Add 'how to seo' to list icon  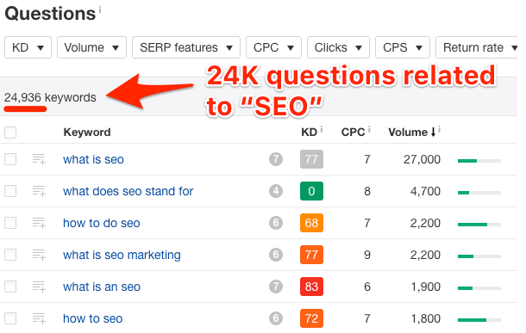39,318
